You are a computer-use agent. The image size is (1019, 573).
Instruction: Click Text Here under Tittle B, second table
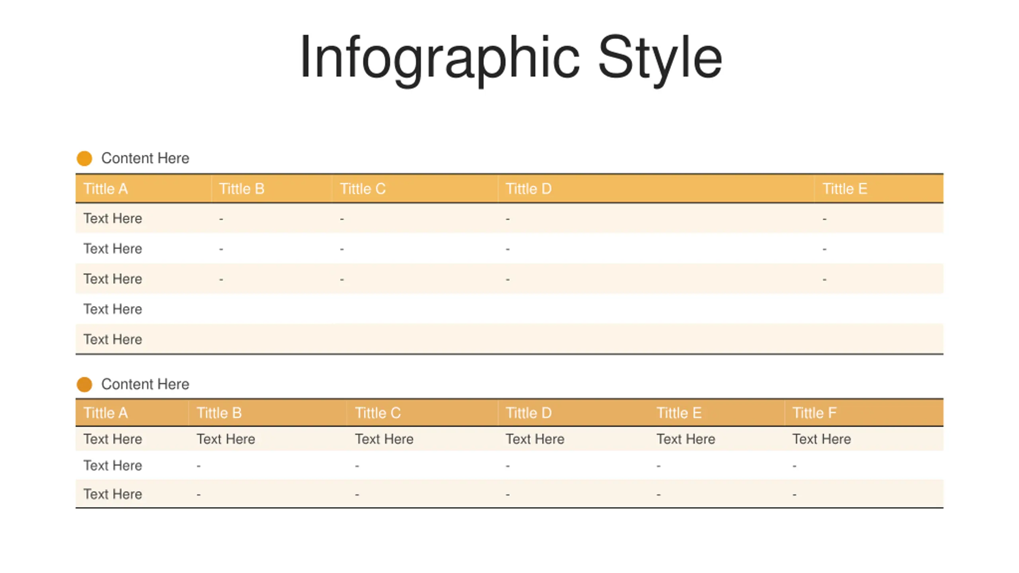(x=226, y=439)
